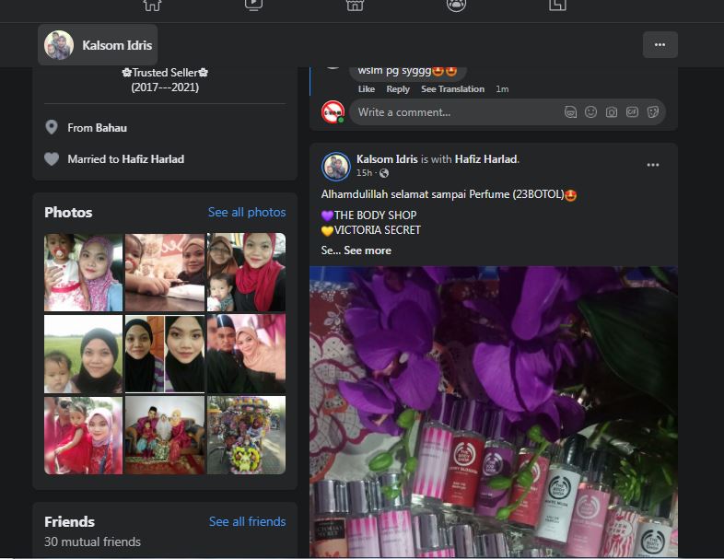The width and height of the screenshot is (724, 559).
Task: Open the Gaming icon in top navigation
Action: [557, 6]
